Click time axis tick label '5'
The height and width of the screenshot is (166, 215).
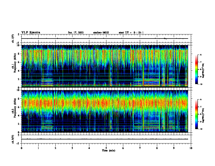[106, 148]
